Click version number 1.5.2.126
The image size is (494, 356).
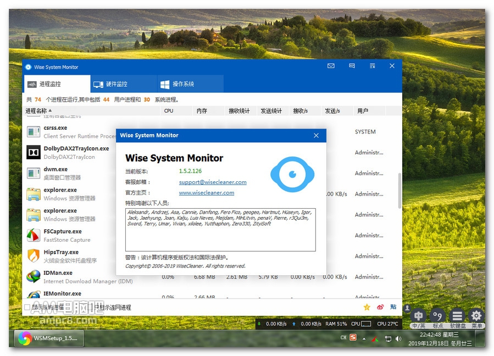tap(190, 171)
